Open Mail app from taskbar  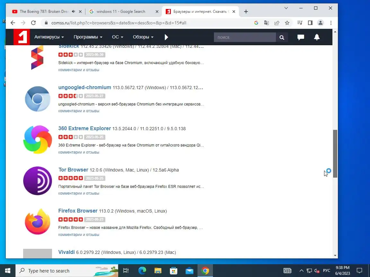pos(189,271)
